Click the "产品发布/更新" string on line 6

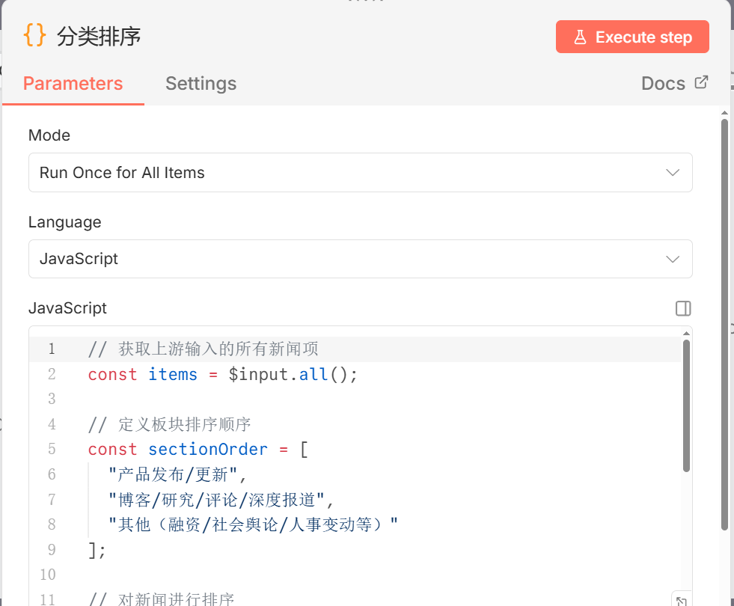[177, 474]
